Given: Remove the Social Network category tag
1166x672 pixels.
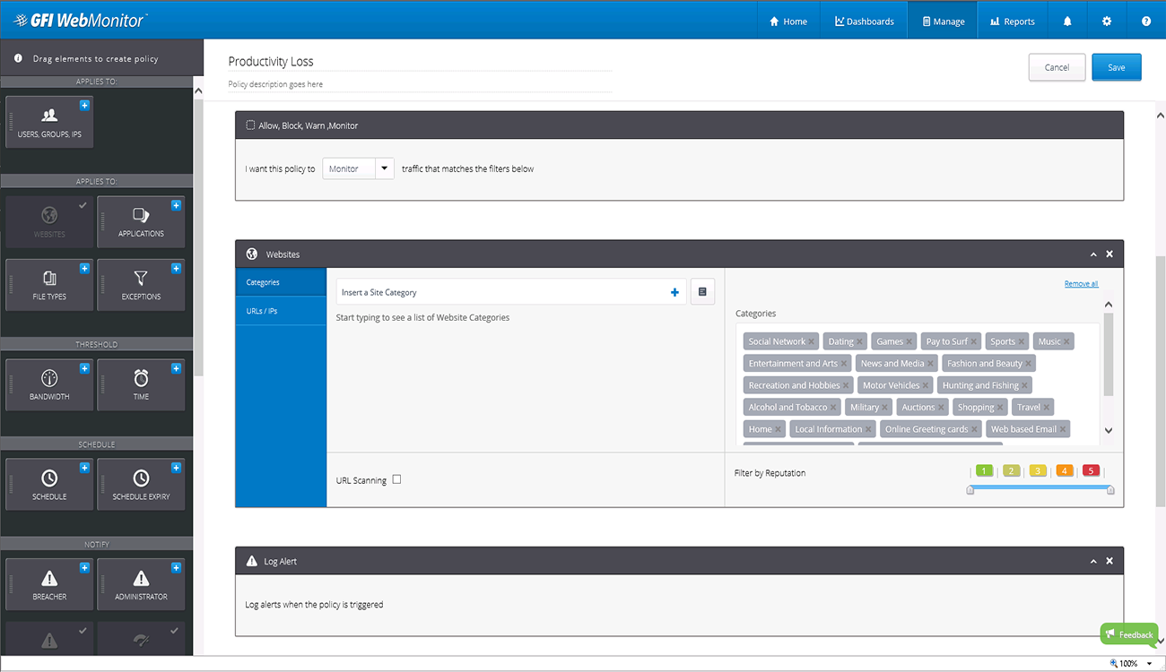Looking at the screenshot, I should tap(811, 342).
